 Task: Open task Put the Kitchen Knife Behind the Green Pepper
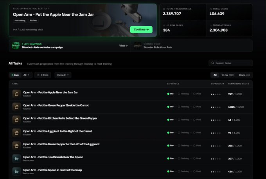click(x=131, y=120)
